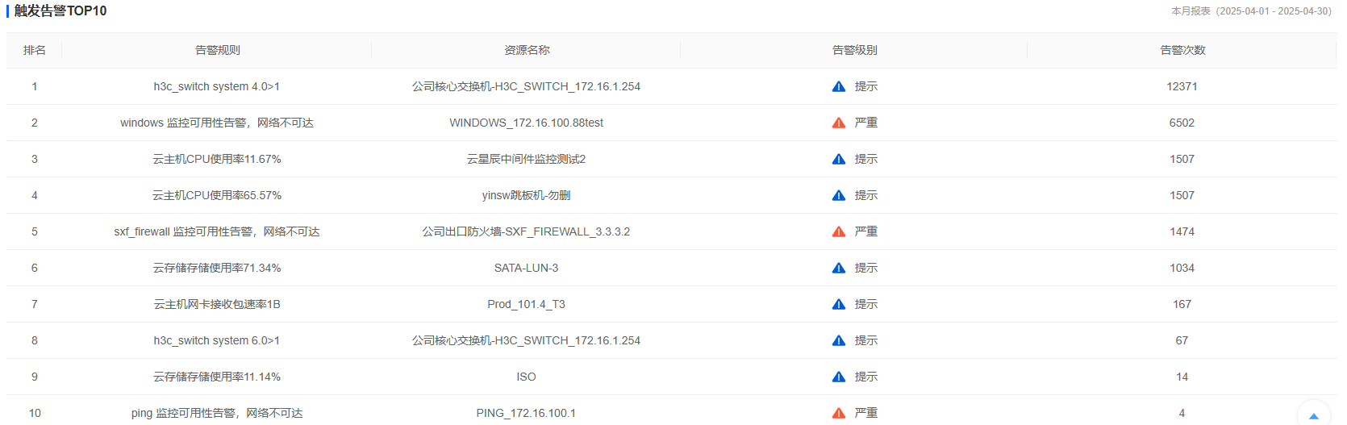
Task: Click the info icon in Prod_101.4_T3 row
Action: click(839, 304)
